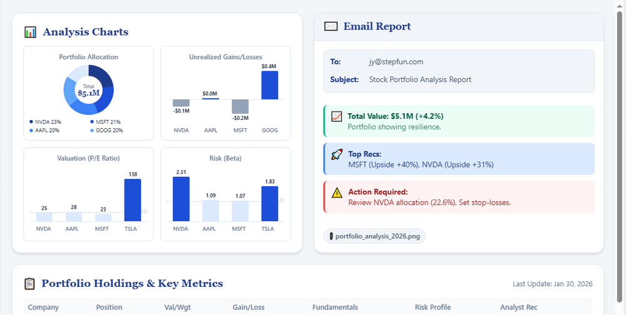Click the Analyst Rec column header
Screen dimensions: 626x315
click(x=518, y=307)
